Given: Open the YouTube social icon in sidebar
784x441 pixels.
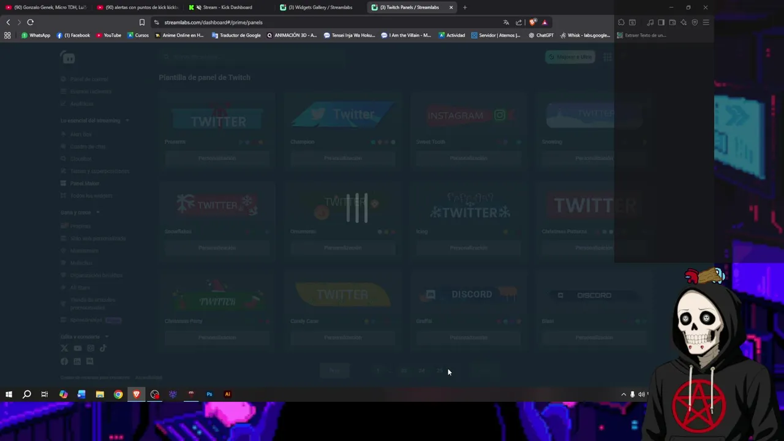Looking at the screenshot, I should [x=77, y=349].
